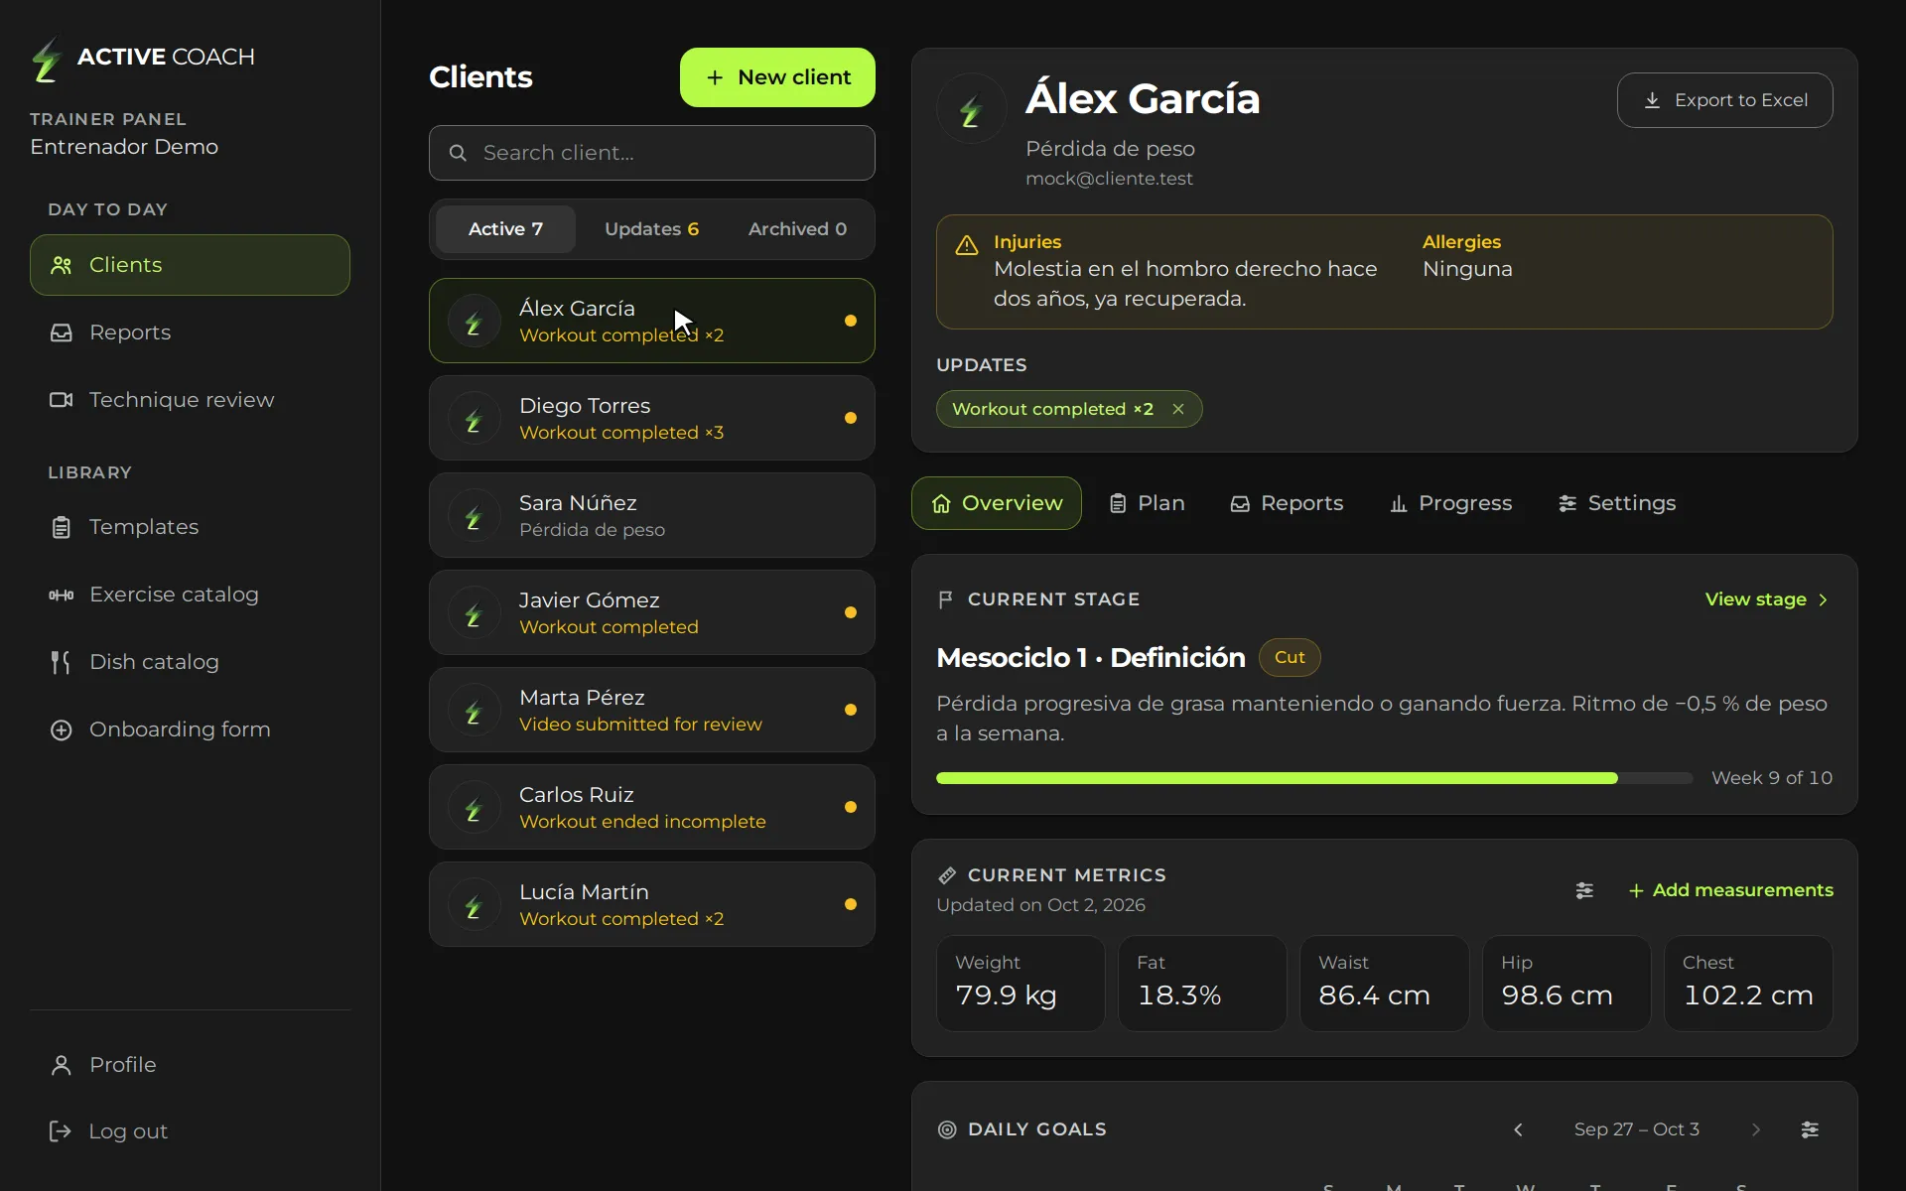Open Technique review in the sidebar
The image size is (1906, 1191).
click(190, 400)
